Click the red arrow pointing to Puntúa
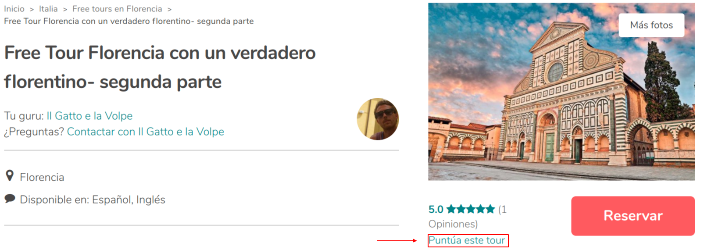Image resolution: width=704 pixels, height=250 pixels. pos(397,240)
